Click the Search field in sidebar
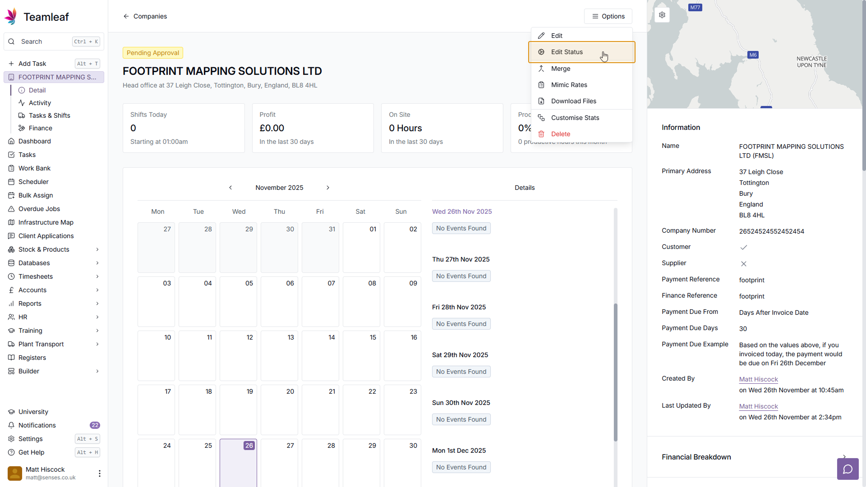Image resolution: width=866 pixels, height=487 pixels. tap(45, 41)
